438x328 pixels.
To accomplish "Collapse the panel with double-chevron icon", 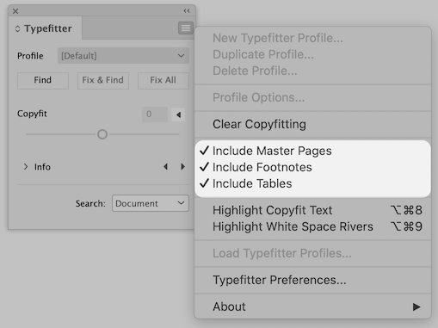I will click(187, 11).
